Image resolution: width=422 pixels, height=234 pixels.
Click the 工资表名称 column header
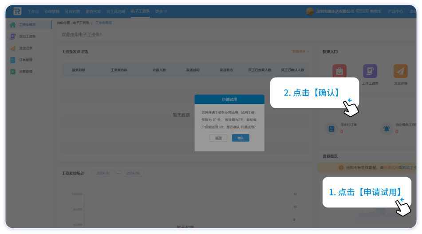[119, 70]
